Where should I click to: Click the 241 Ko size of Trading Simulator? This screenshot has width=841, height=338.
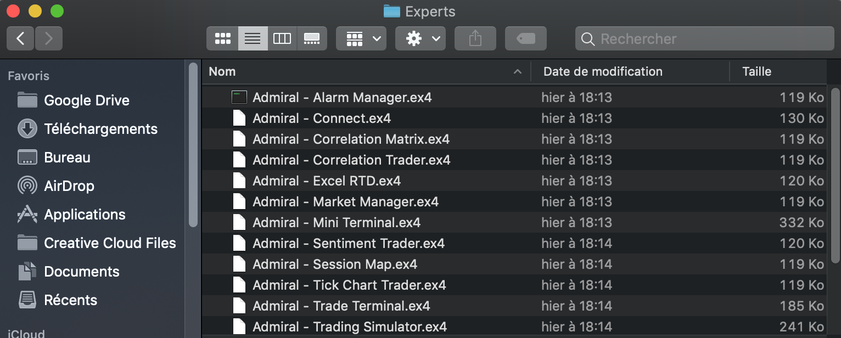click(801, 327)
